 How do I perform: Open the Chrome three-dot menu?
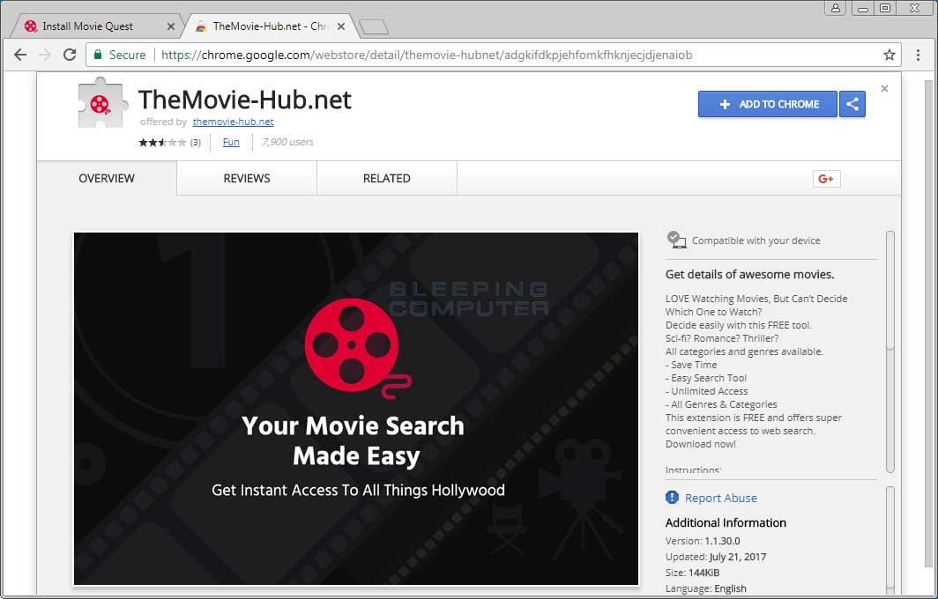pos(918,55)
